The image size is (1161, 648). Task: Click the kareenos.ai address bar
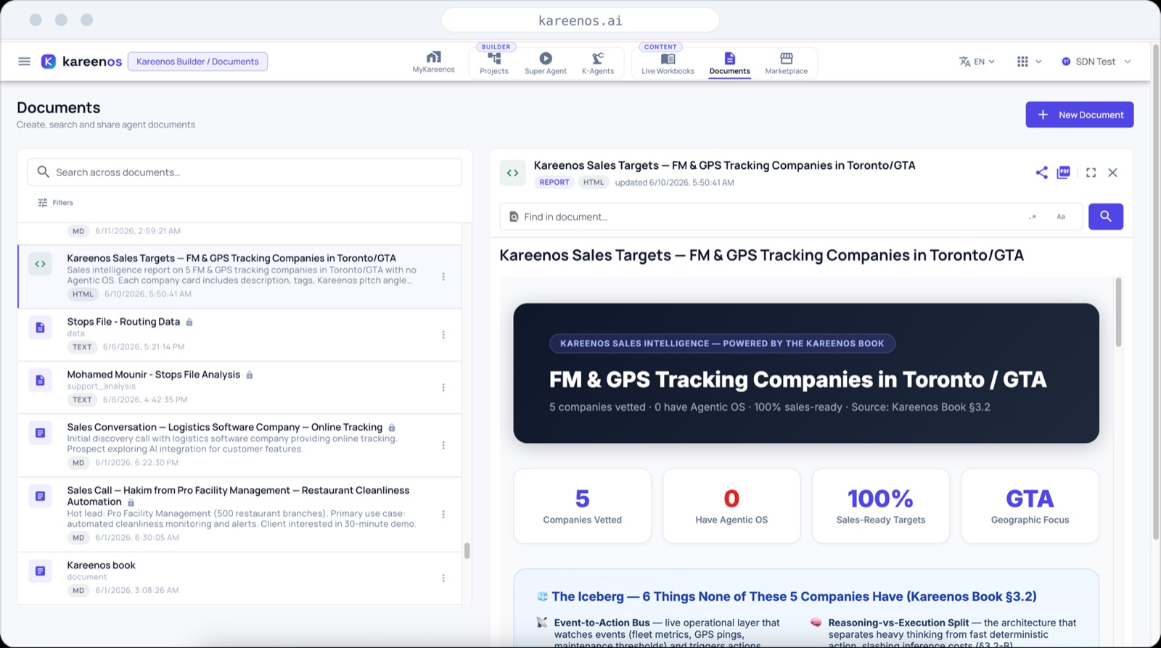coord(580,20)
